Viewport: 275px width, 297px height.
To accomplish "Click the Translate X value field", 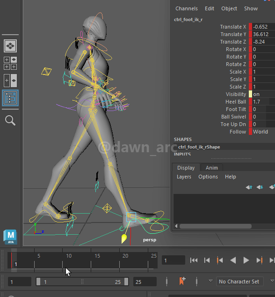I will pos(263,27).
